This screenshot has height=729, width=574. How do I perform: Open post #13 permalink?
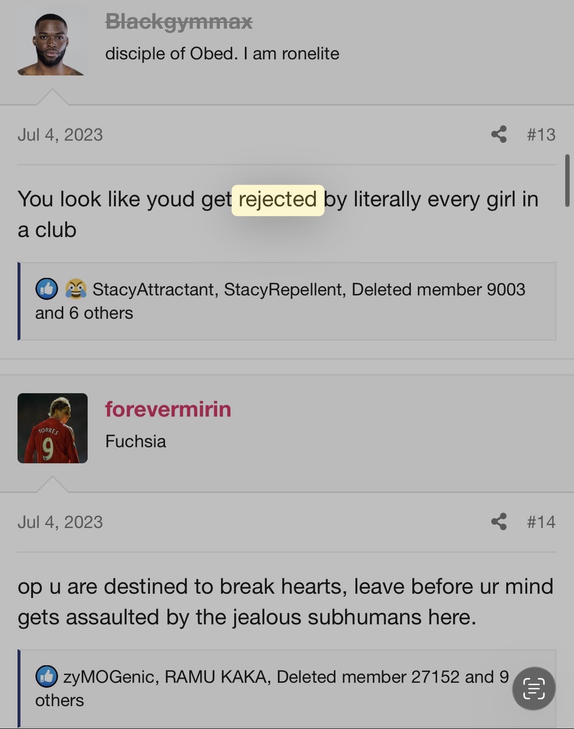[541, 134]
